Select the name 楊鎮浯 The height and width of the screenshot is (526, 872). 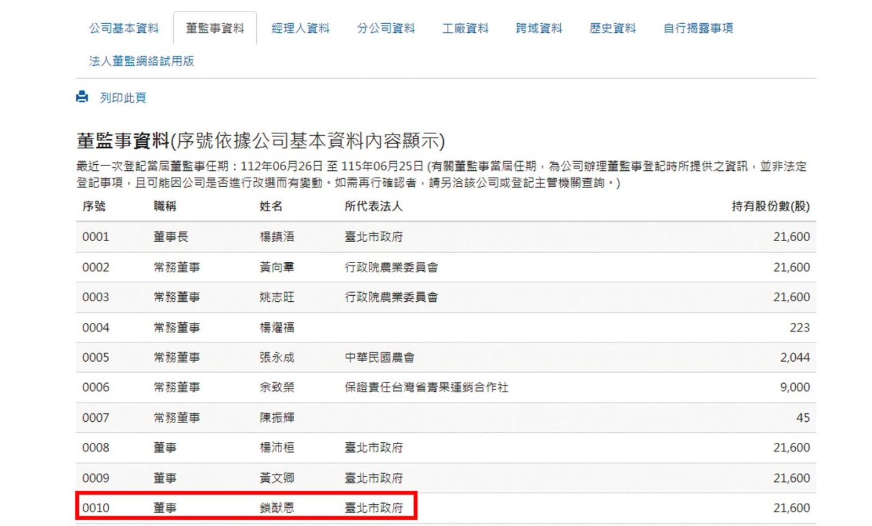(x=277, y=236)
